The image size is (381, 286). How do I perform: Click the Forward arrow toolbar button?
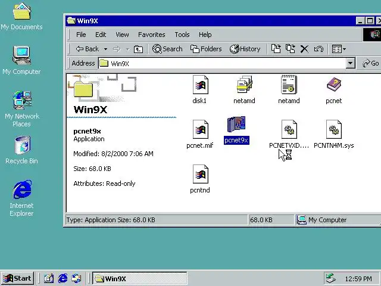tap(117, 49)
